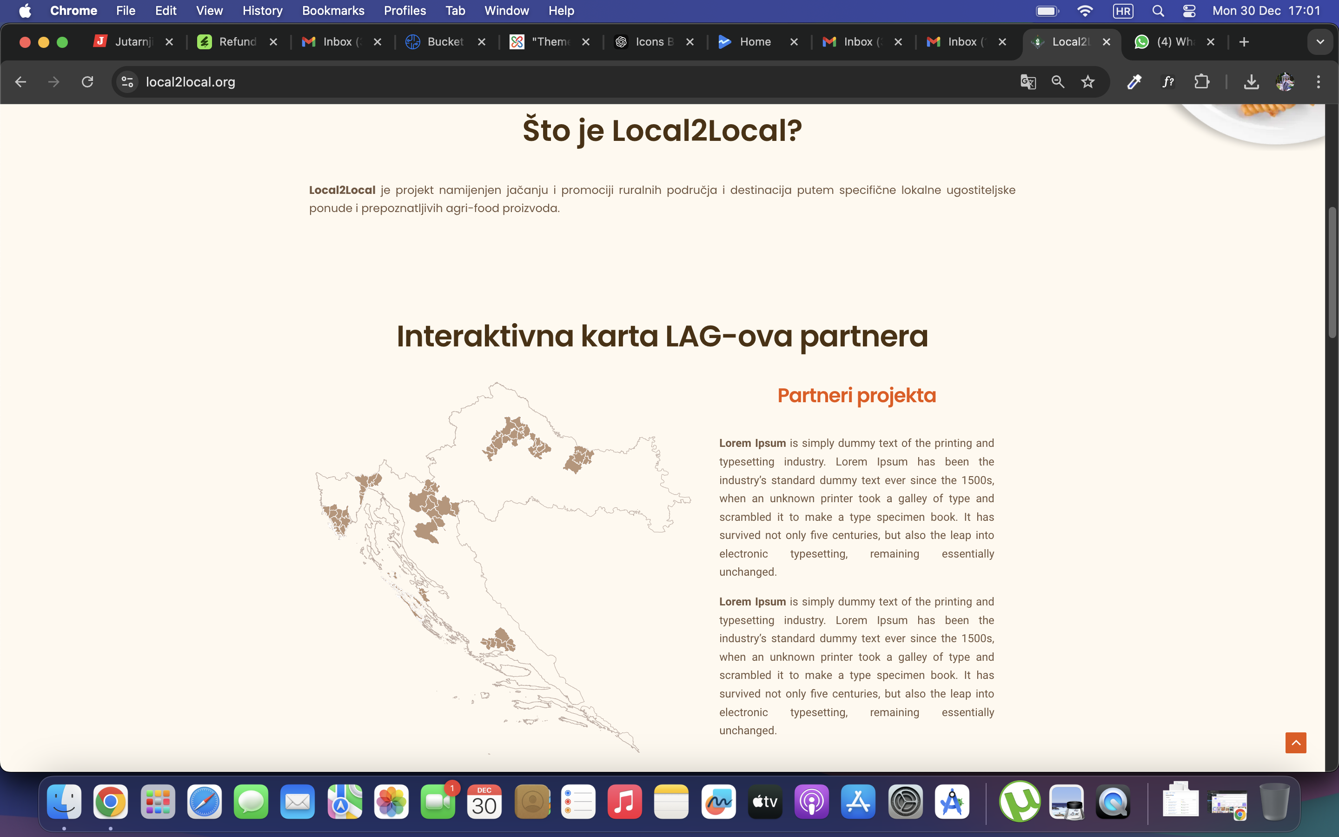Screen dimensions: 1339x837
Task: Open the Extensions puzzle icon
Action: (1202, 82)
